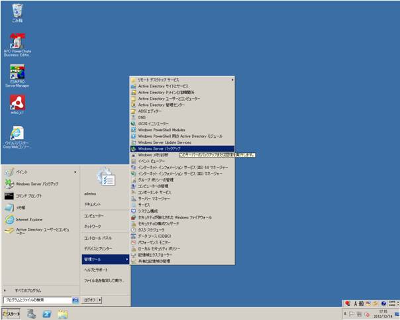Click the taskbar clock showing 17:15
Image resolution: width=400 pixels, height=320 pixels.
click(x=383, y=313)
